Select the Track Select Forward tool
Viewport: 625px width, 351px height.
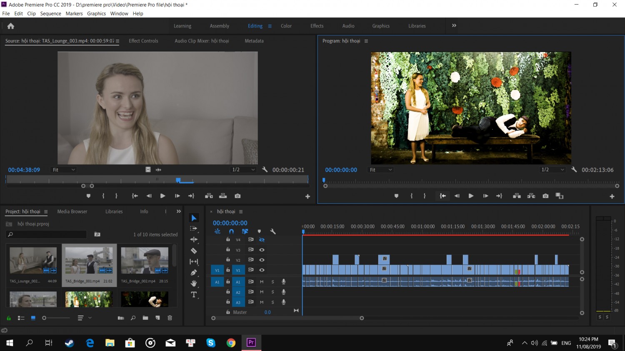pos(194,229)
